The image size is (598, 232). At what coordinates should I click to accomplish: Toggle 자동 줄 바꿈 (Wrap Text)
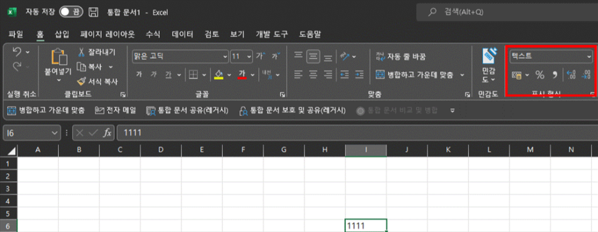[401, 57]
